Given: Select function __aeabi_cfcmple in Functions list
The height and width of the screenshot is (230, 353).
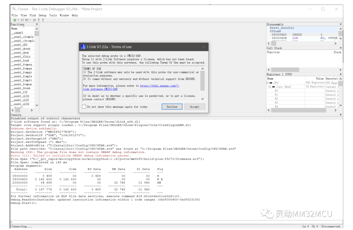Looking at the screenshot, I should pos(22,37).
